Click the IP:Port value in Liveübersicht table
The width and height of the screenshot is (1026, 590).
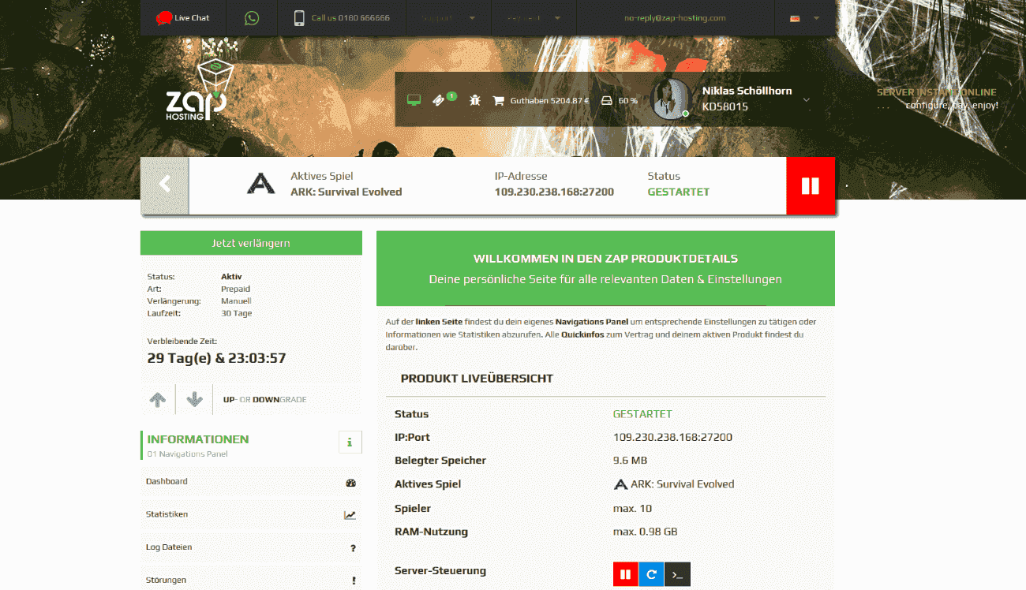point(672,437)
